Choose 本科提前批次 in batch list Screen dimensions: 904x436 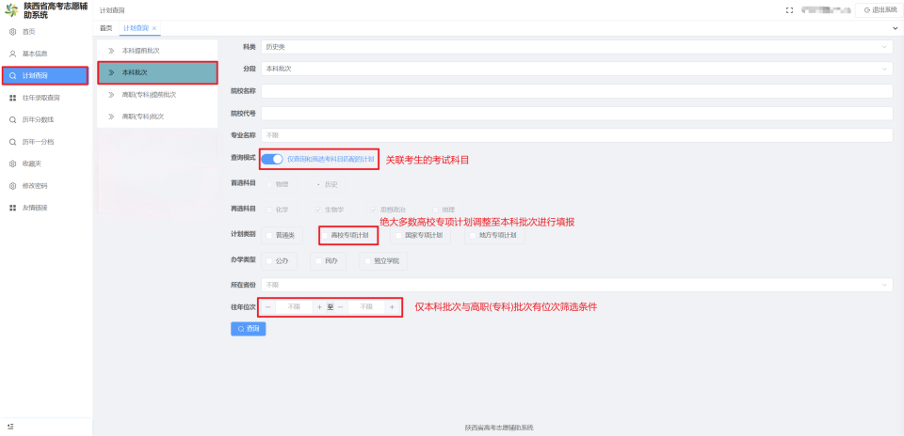(157, 51)
